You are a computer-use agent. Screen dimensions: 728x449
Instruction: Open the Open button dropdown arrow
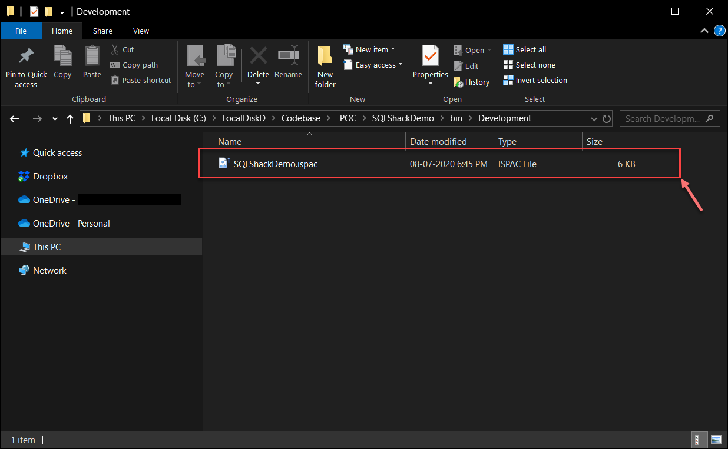click(x=489, y=51)
